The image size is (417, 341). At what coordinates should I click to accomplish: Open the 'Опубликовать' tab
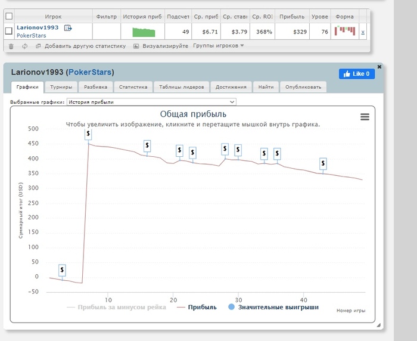click(303, 87)
